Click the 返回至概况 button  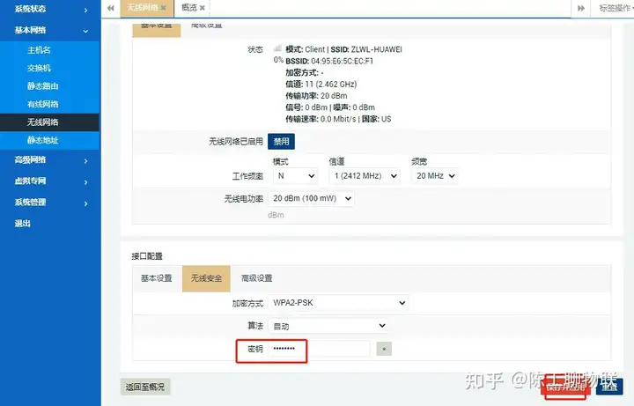tap(145, 387)
